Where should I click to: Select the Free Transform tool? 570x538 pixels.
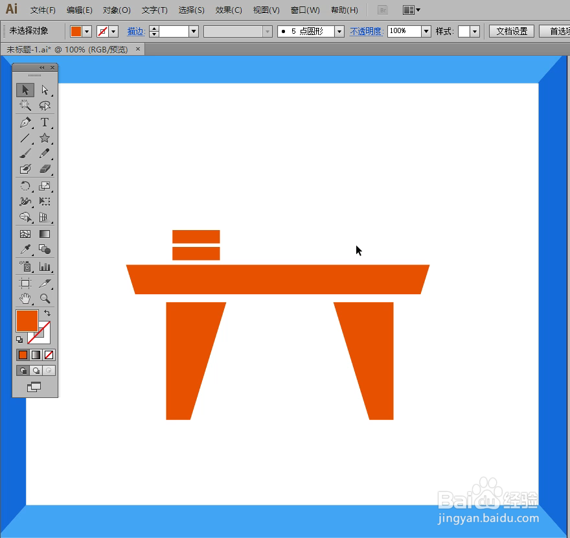(45, 202)
